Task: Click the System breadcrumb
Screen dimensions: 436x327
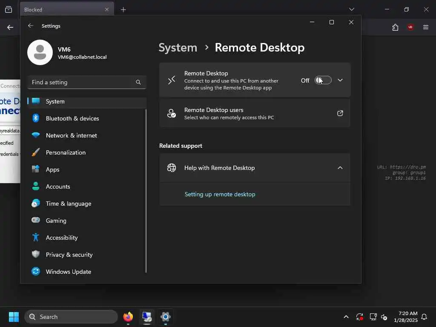Action: pyautogui.click(x=178, y=48)
